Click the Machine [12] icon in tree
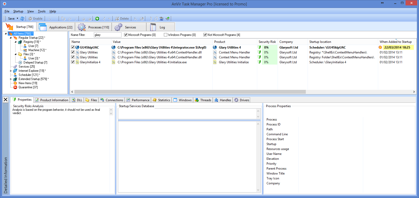 click(x=25, y=50)
